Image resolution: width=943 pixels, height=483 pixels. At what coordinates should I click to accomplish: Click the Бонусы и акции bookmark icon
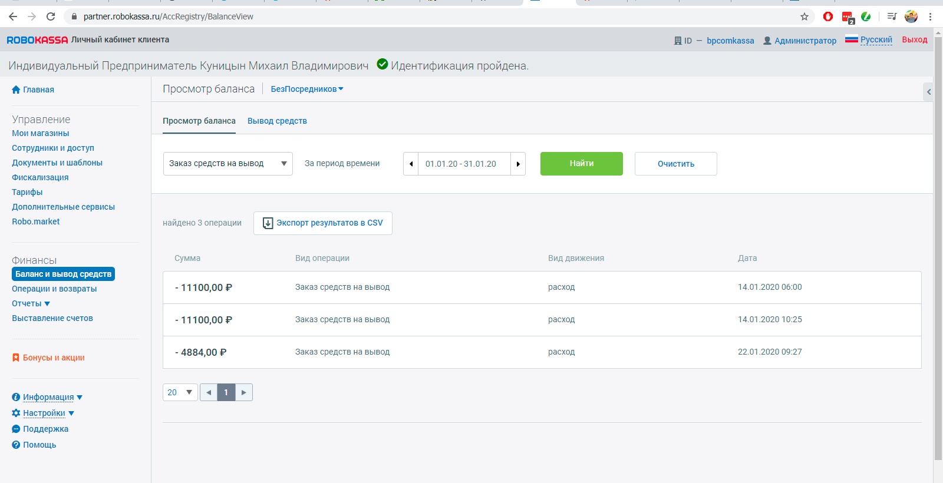tap(16, 358)
